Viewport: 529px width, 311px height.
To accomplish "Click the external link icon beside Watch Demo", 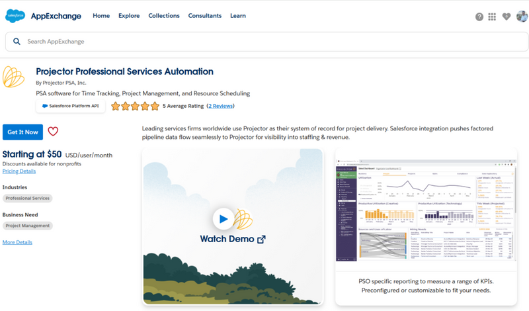I will tap(261, 240).
